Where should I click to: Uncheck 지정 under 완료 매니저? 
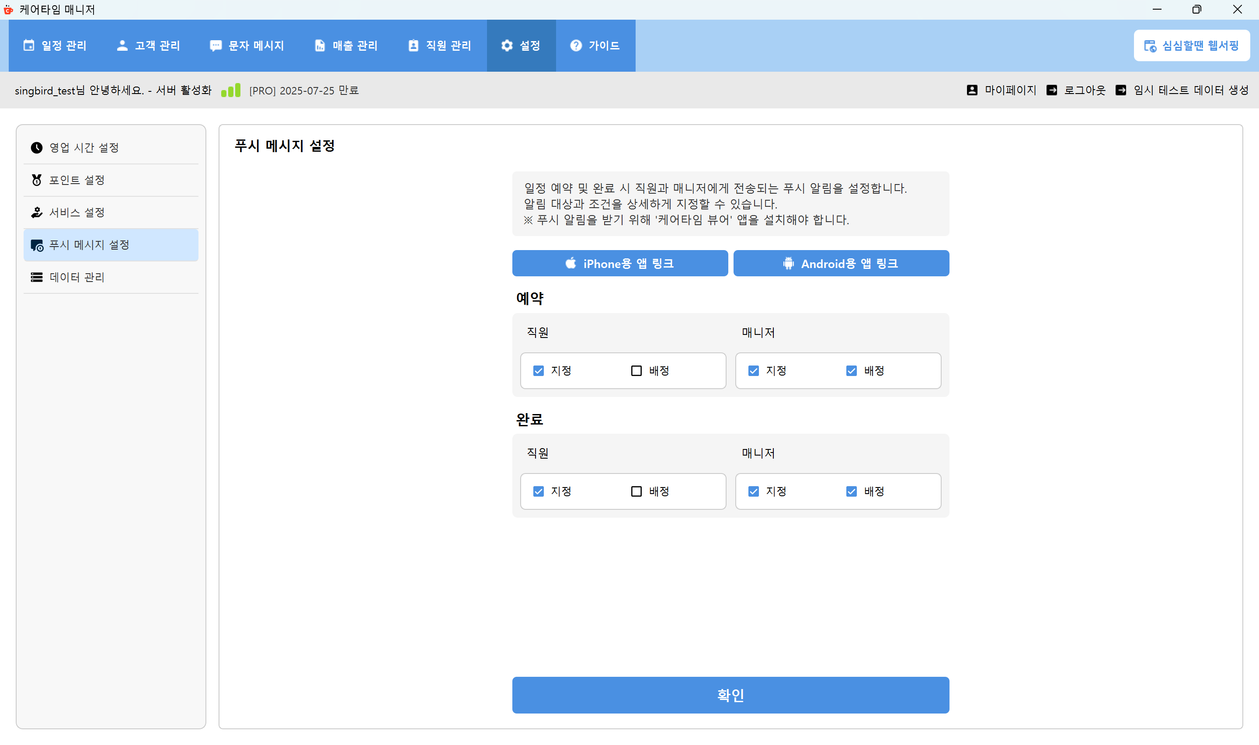[x=753, y=491]
